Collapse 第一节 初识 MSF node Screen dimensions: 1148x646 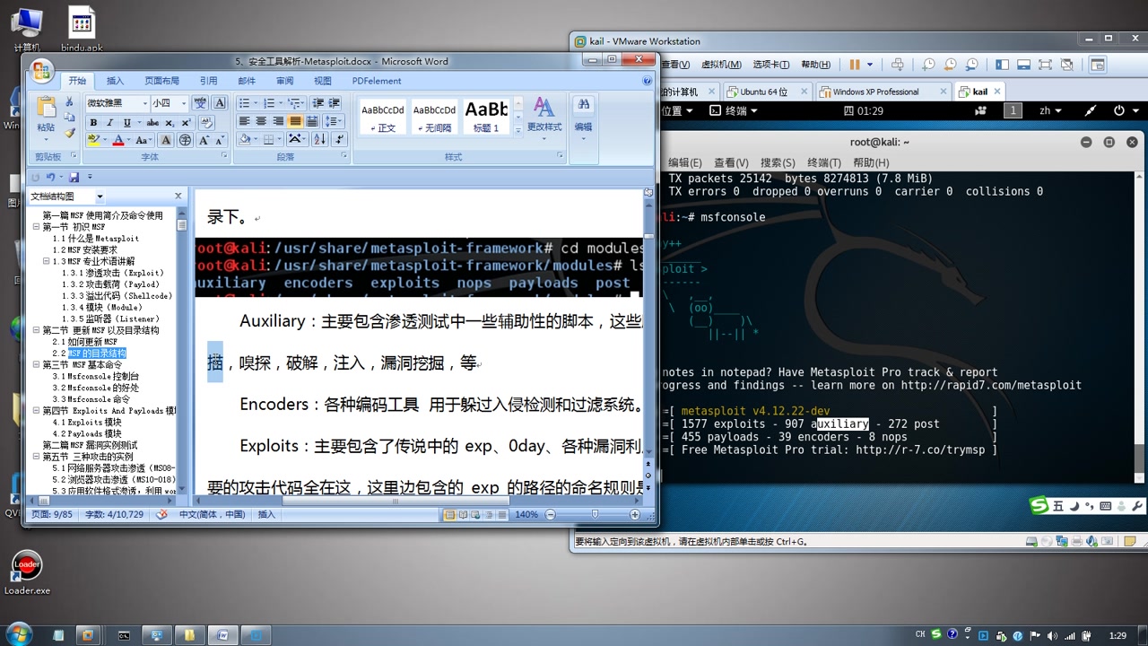(x=37, y=227)
